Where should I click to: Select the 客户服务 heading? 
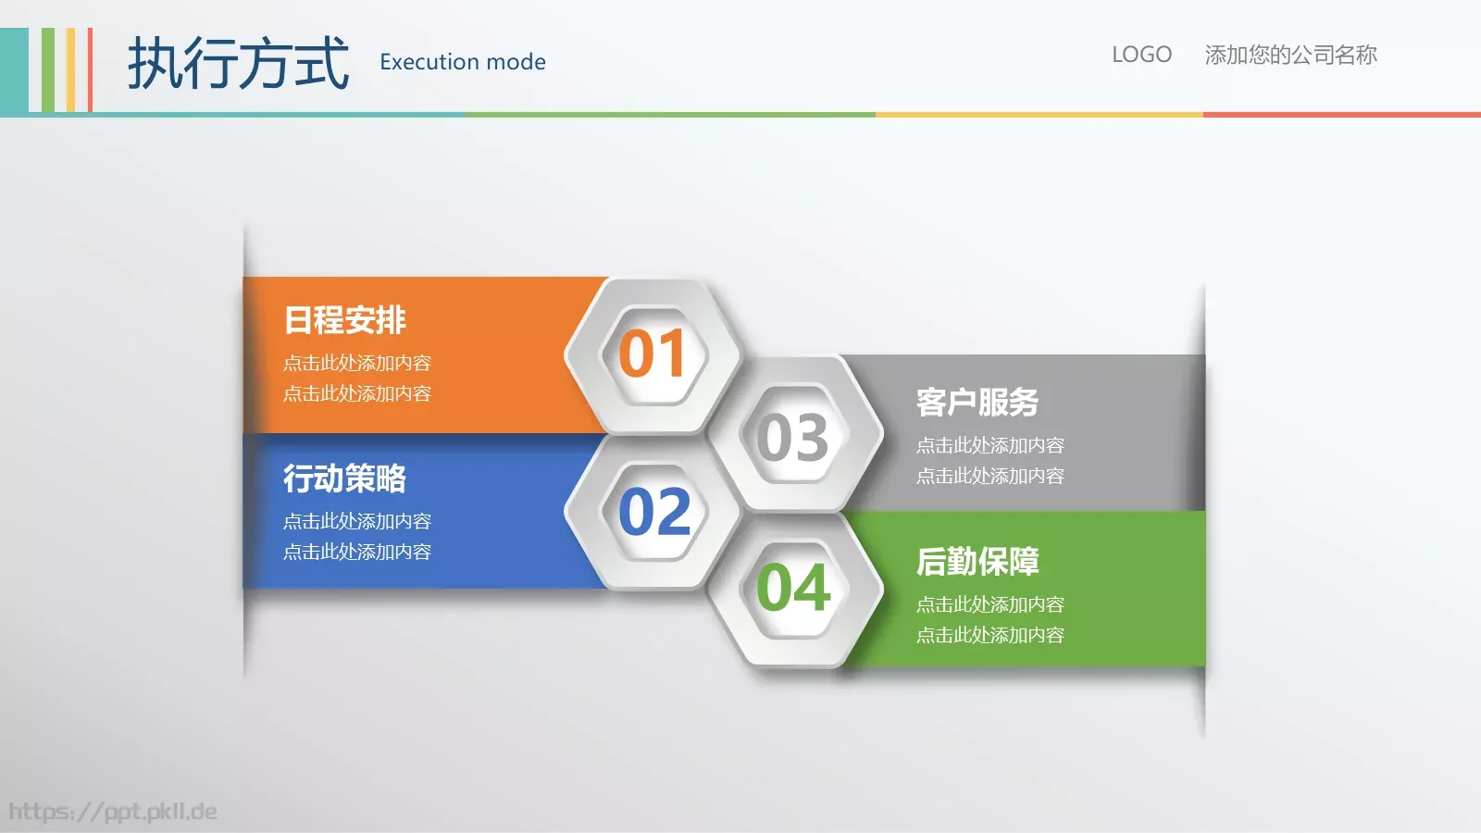tap(977, 403)
